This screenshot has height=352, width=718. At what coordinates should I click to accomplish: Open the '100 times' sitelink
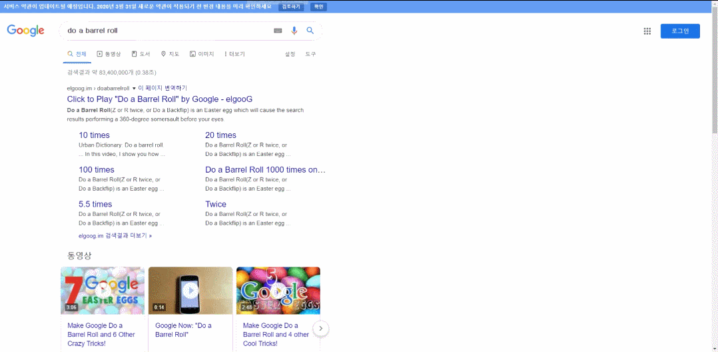pos(97,169)
